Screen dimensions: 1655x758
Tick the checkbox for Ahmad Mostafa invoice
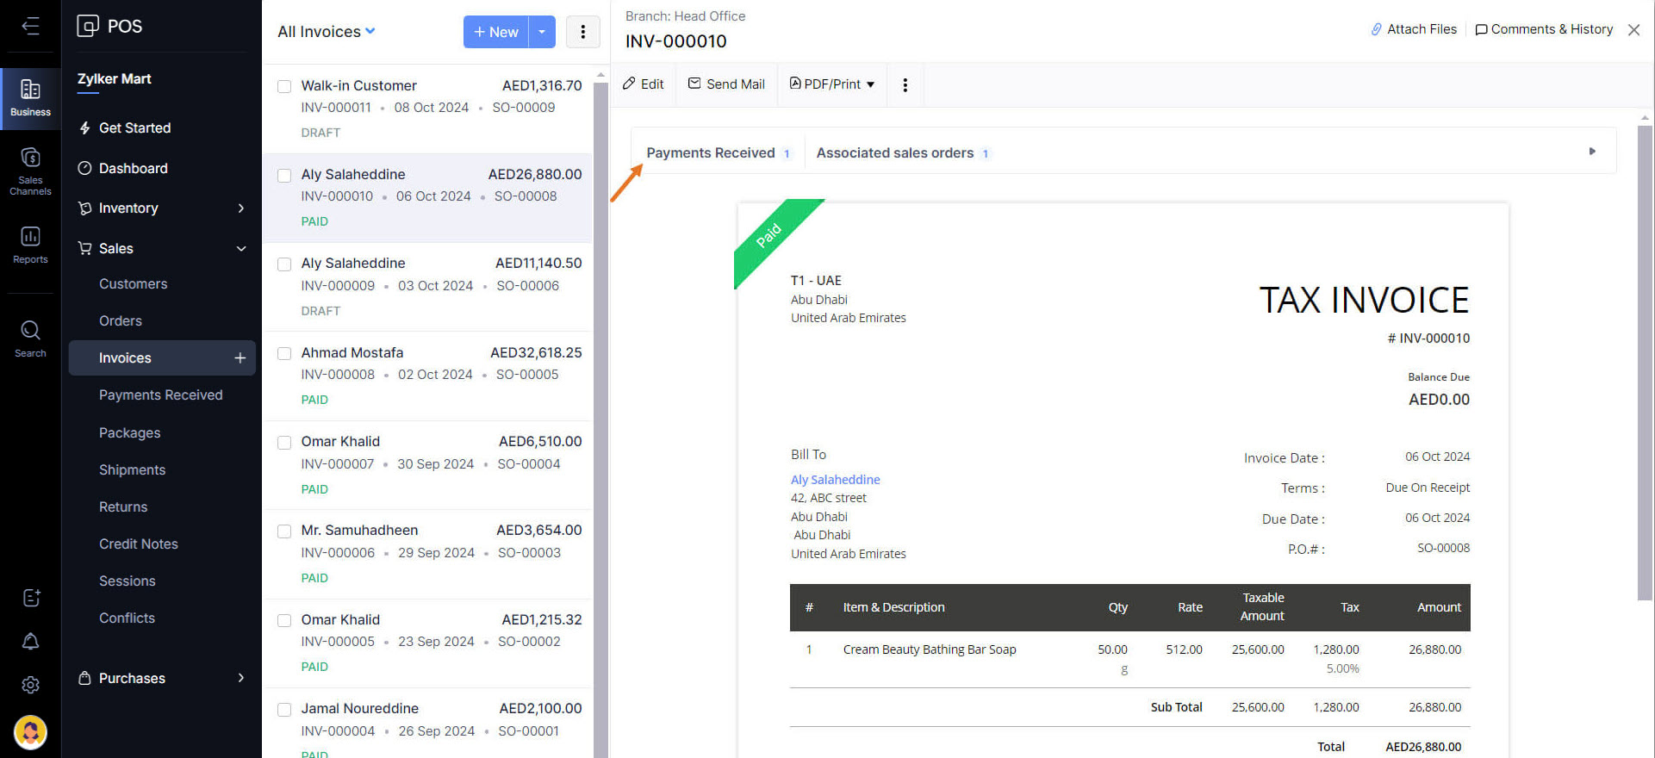(284, 353)
